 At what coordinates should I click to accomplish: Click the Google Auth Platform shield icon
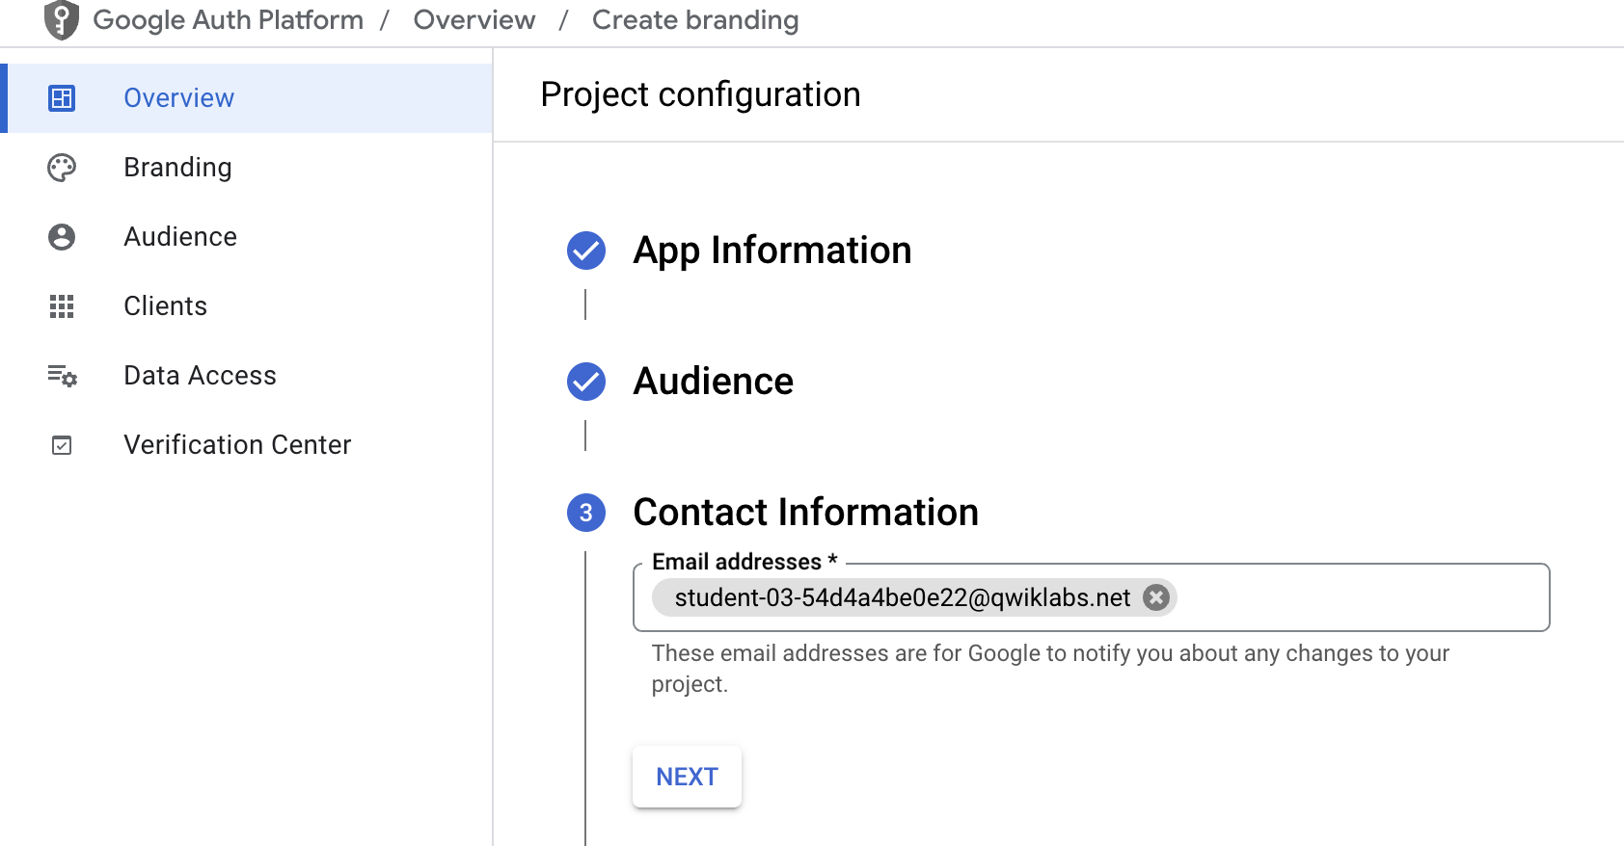62,20
